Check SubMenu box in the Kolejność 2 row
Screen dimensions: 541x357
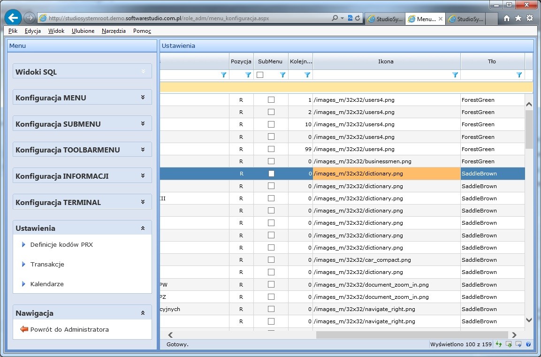(271, 112)
